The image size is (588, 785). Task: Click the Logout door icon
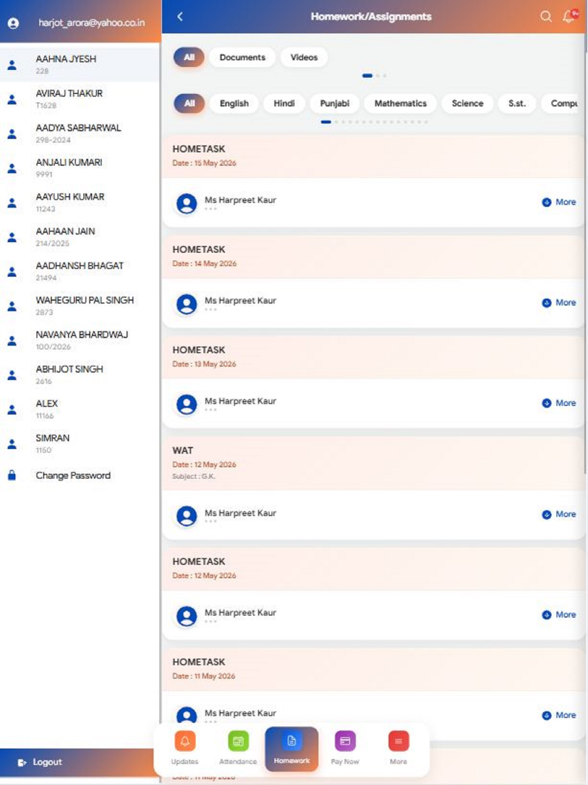coord(22,762)
